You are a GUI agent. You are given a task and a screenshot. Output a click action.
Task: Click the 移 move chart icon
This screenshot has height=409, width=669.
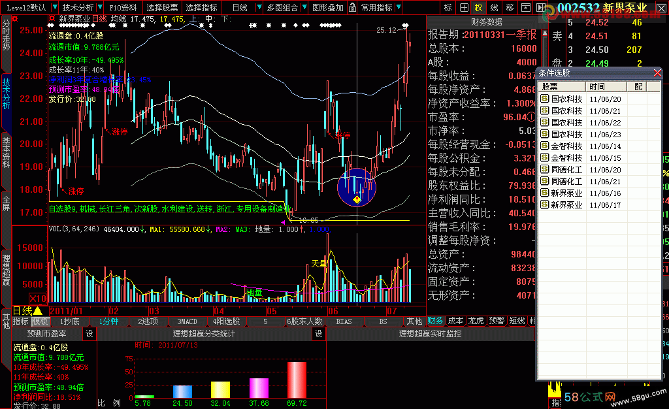510,8
